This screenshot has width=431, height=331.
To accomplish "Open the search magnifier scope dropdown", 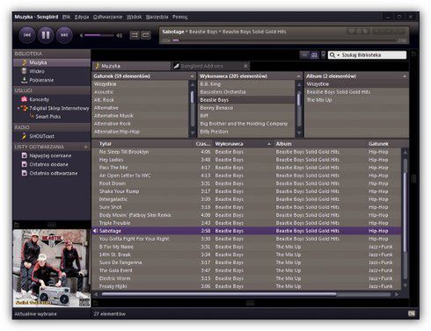I will coord(334,55).
